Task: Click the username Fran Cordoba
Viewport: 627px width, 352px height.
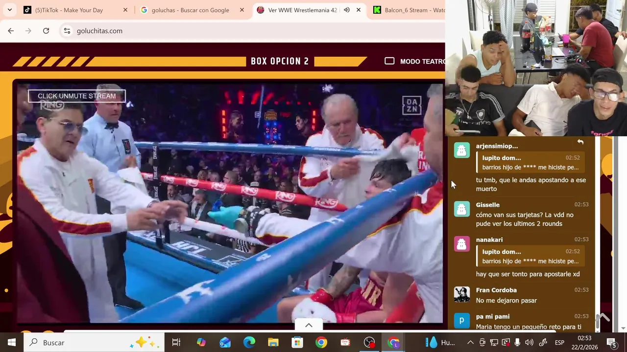Action: click(x=496, y=290)
